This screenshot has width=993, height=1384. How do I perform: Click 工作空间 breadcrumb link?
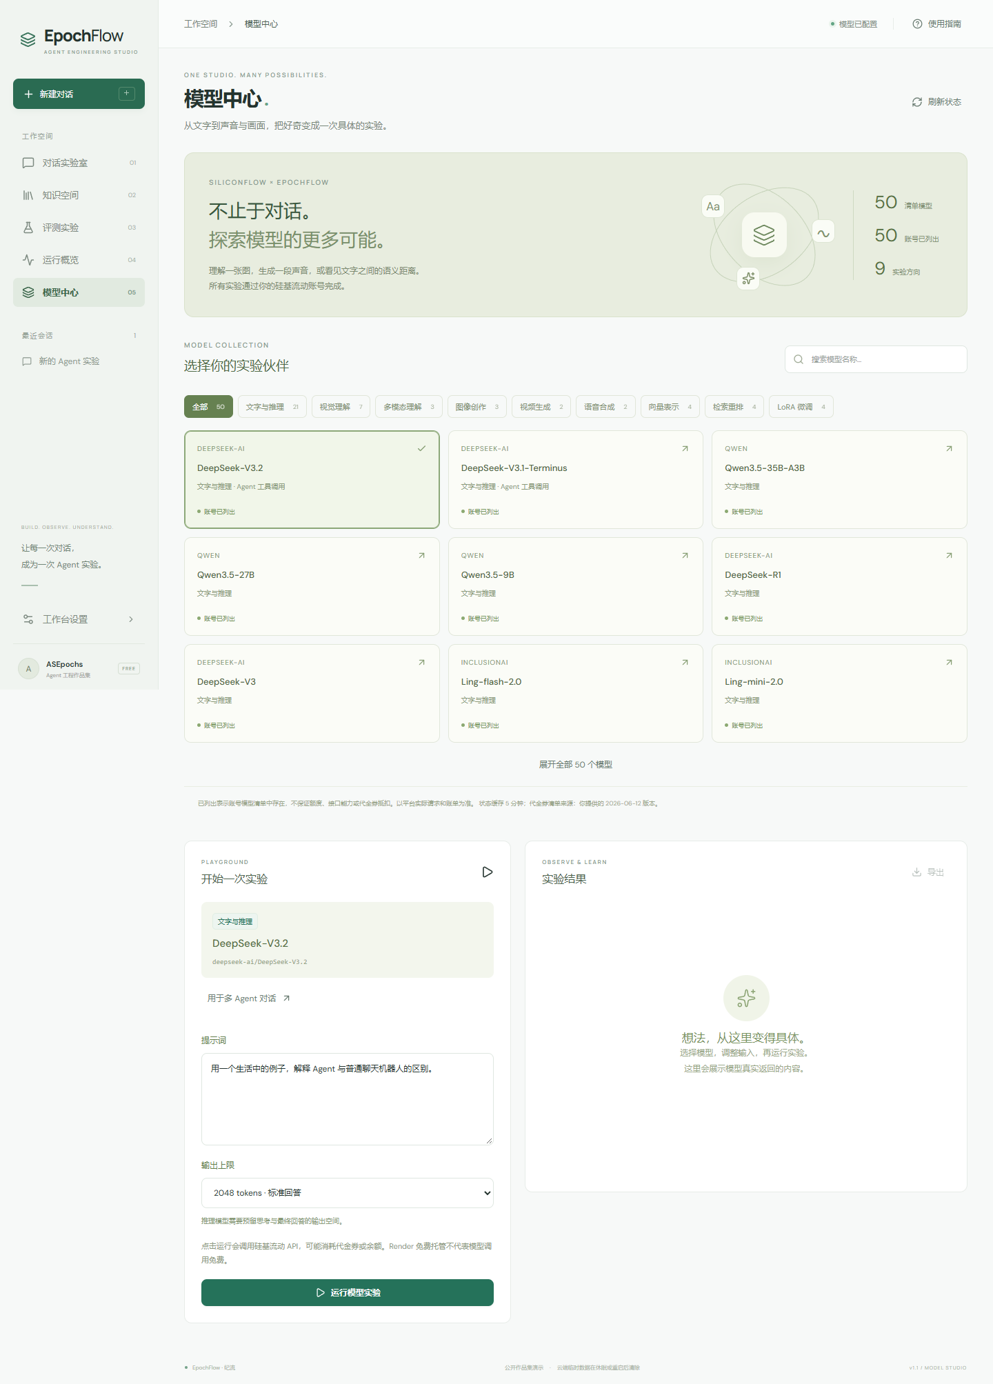click(201, 24)
